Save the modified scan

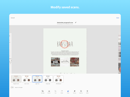[x=118, y=18]
